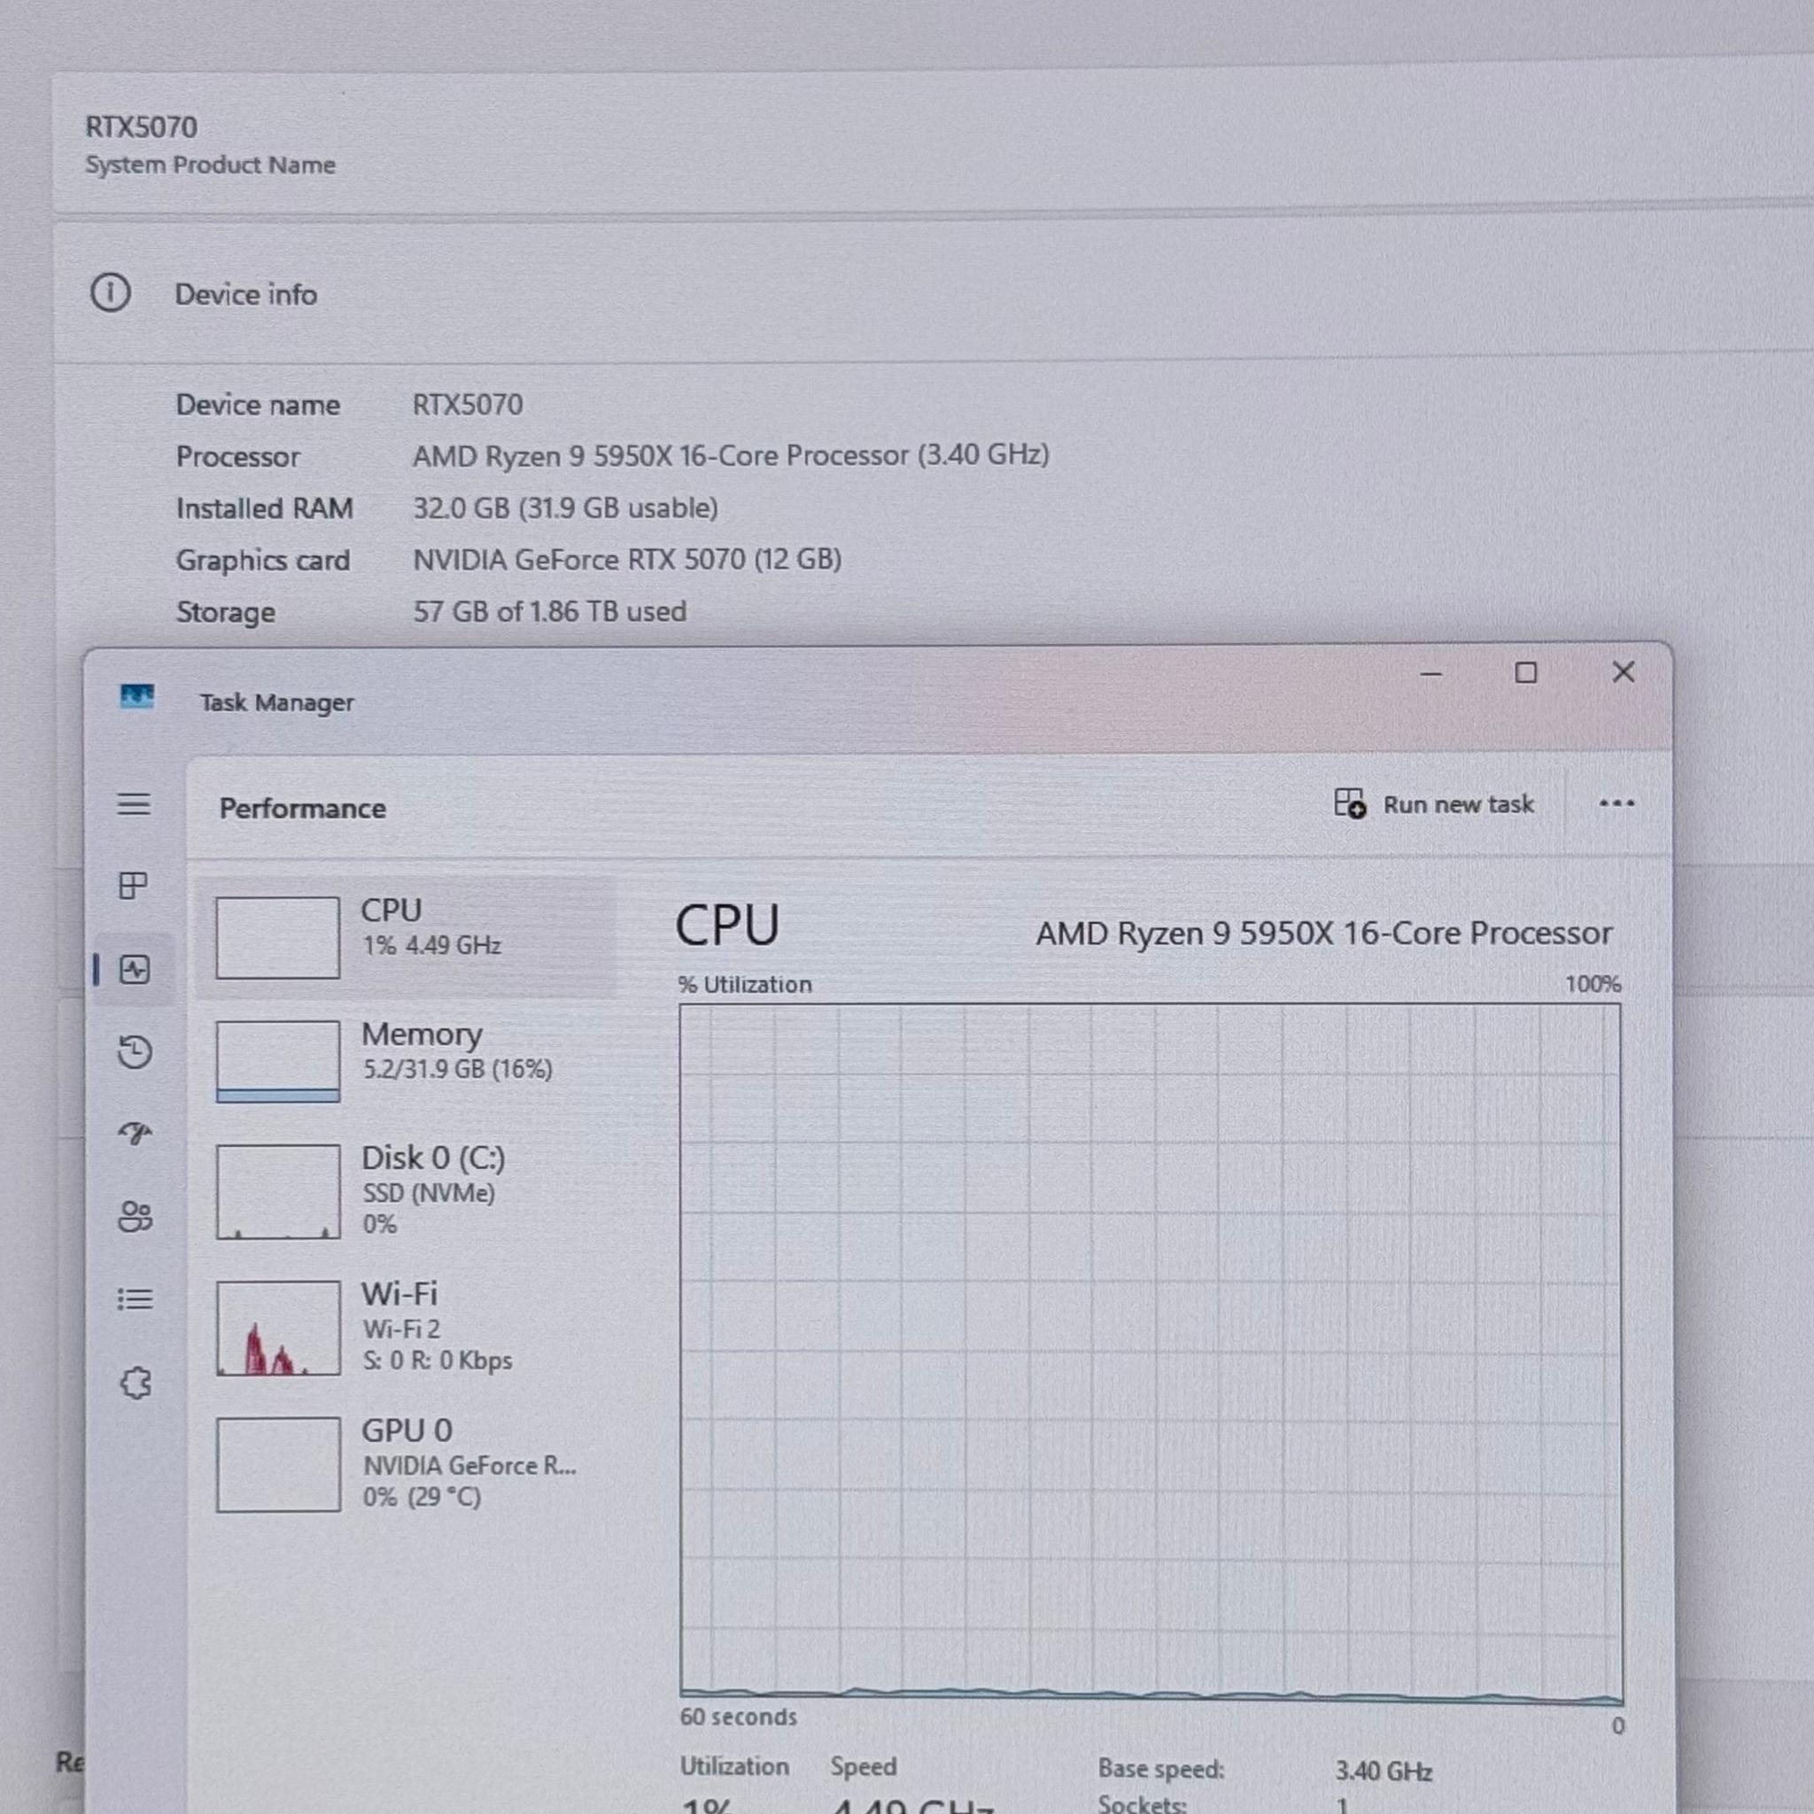Click processor value 'AMD Ryzen 9 5950X' in Settings

pyautogui.click(x=731, y=455)
